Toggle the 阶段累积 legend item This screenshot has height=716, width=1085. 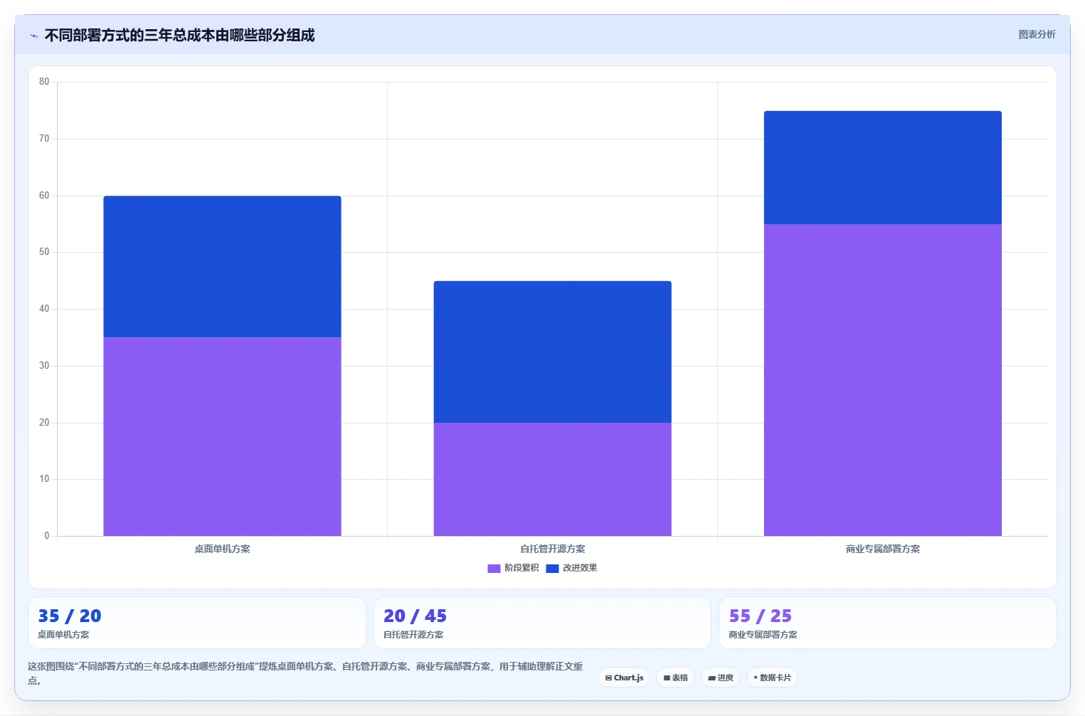(513, 568)
